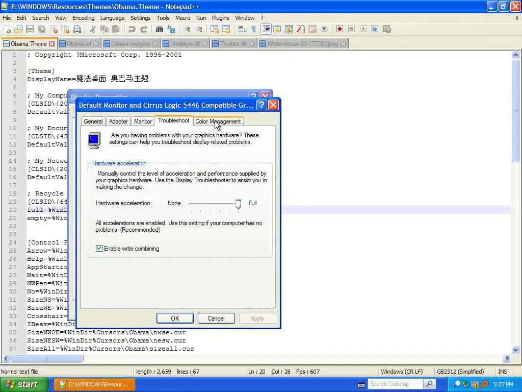Viewport: 522px width, 392px height.
Task: Click the desktop search magnifier button
Action: point(429,384)
